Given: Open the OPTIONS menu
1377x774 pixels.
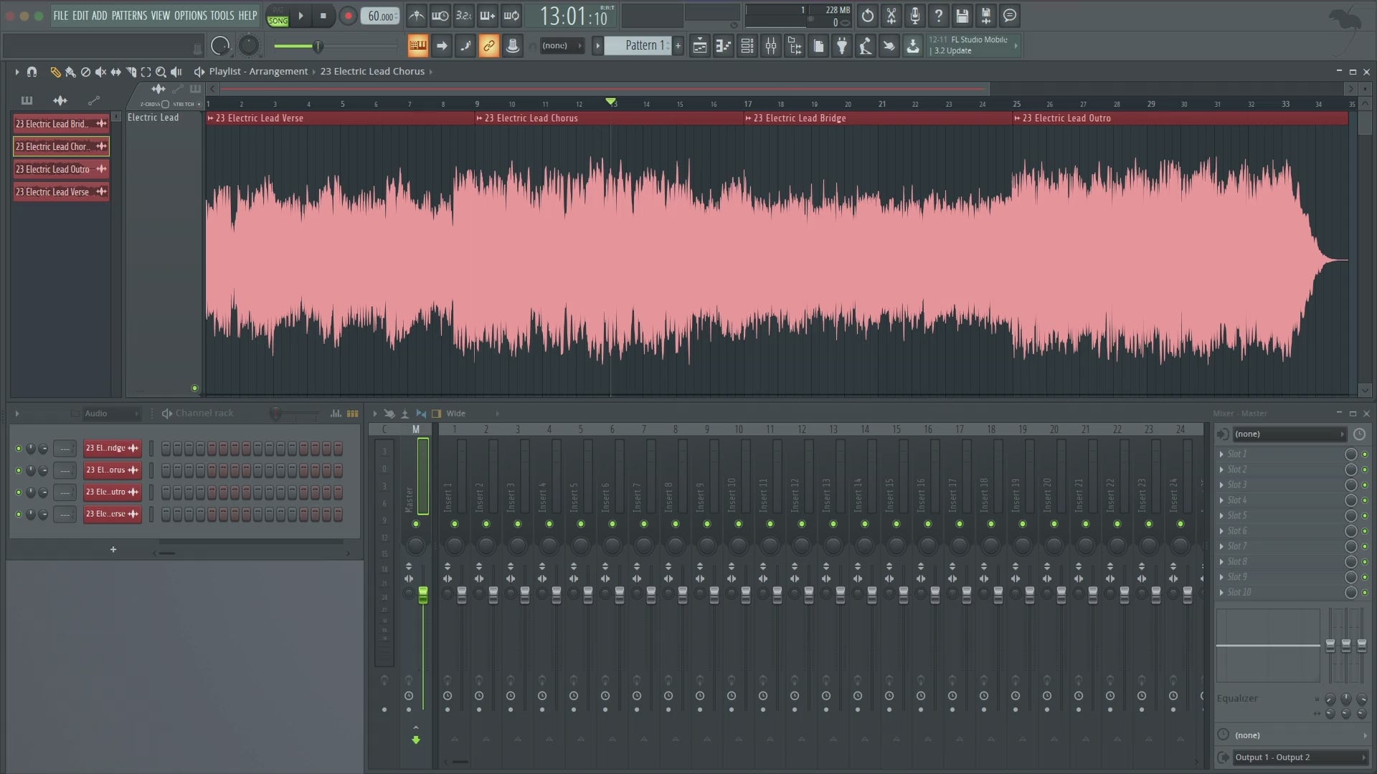Looking at the screenshot, I should [190, 16].
